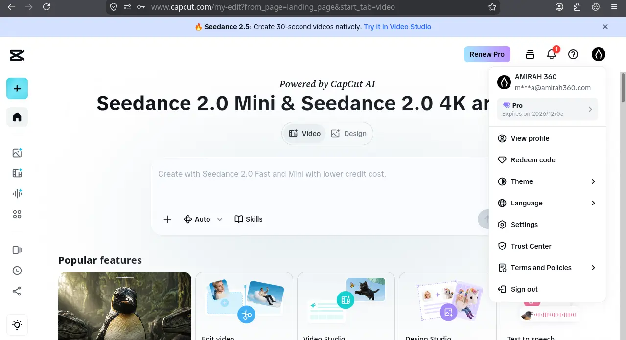Click the account avatar in header
626x340 pixels.
click(x=599, y=54)
